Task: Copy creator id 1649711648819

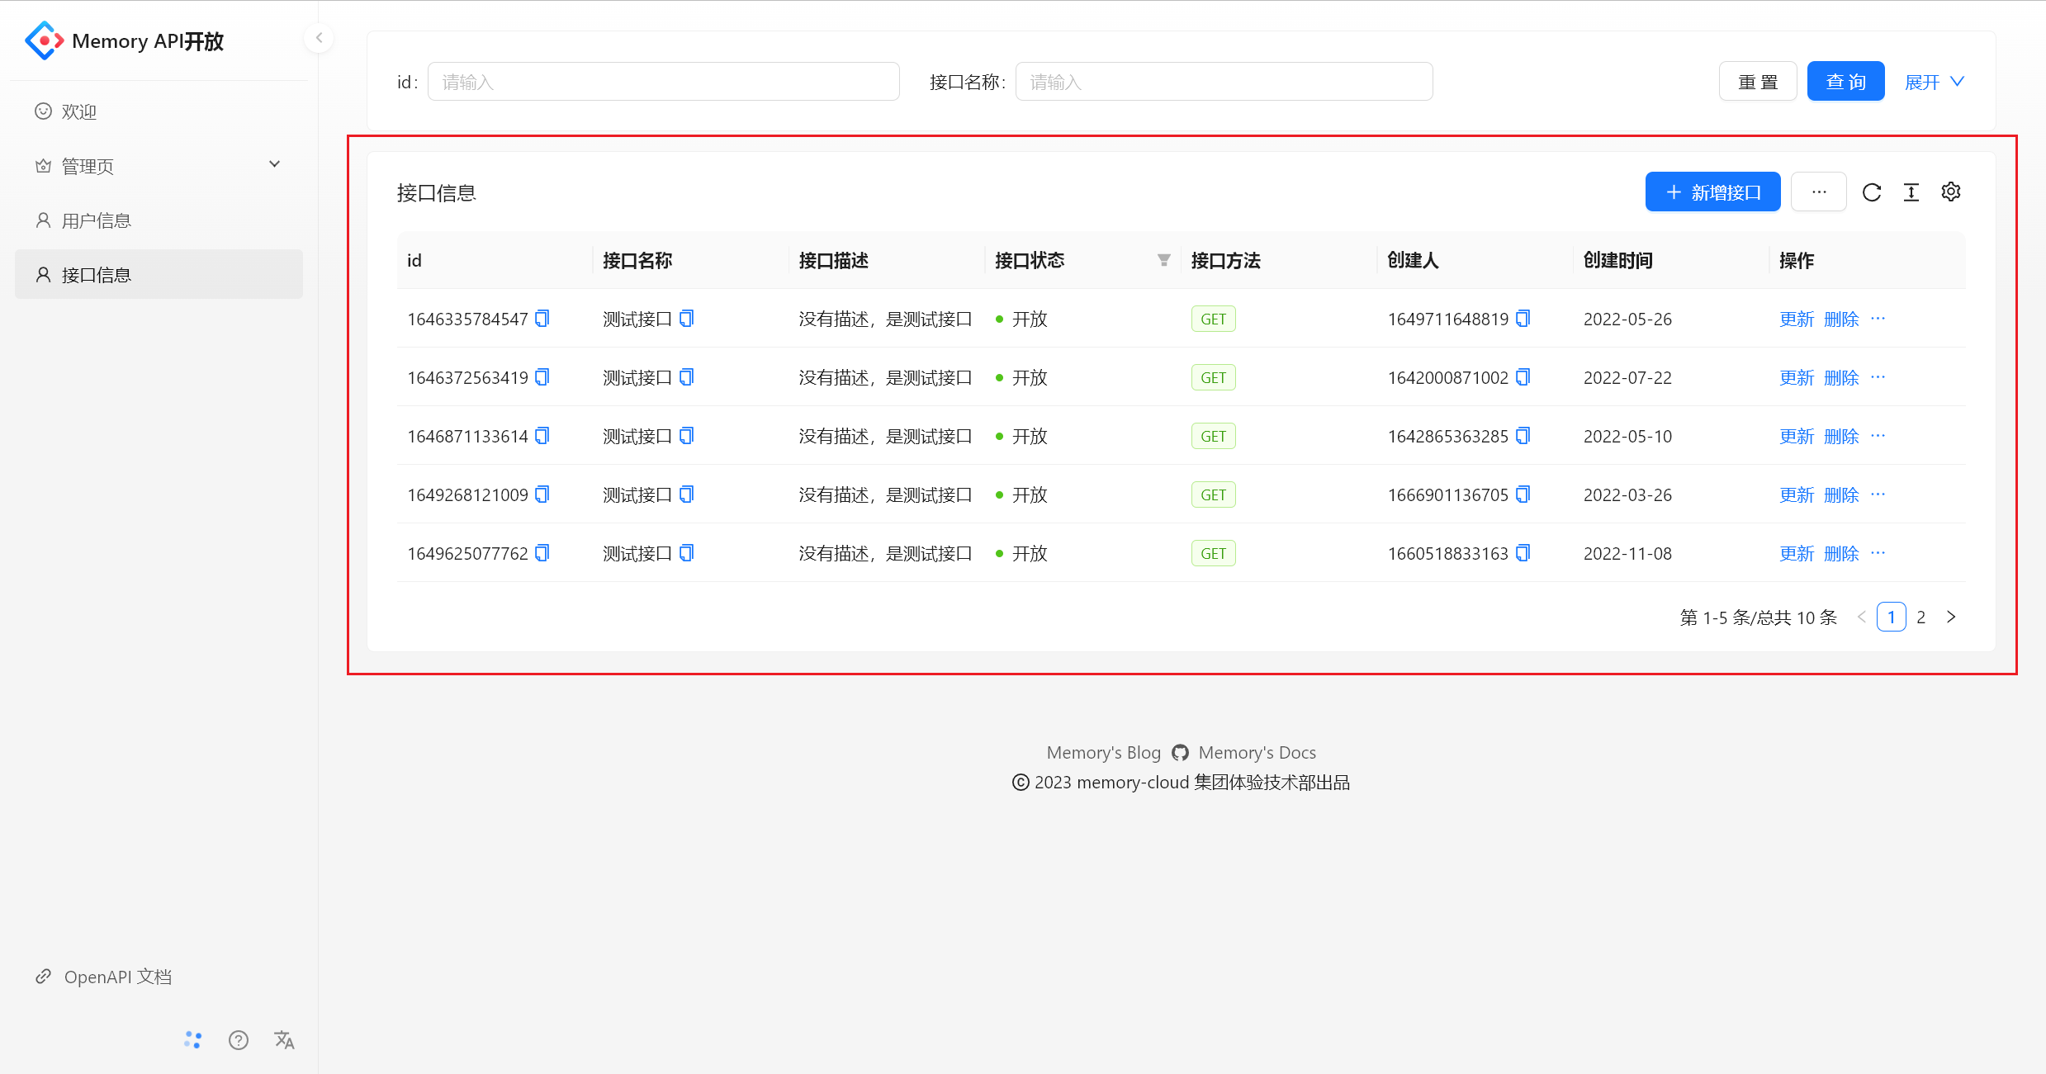Action: 1523,319
